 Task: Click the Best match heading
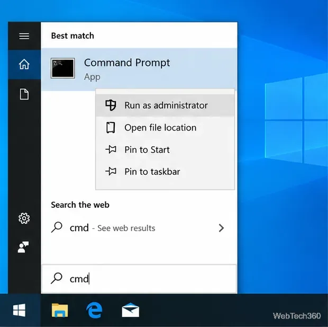click(x=72, y=36)
